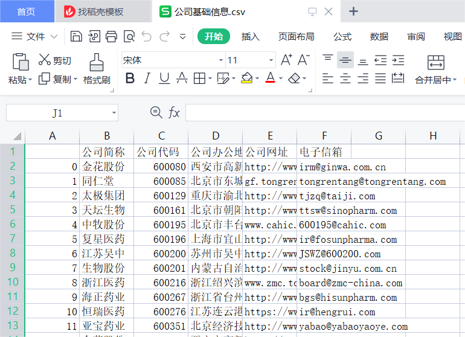Click the cell style icon
This screenshot has width=465, height=337.
pos(223,79)
